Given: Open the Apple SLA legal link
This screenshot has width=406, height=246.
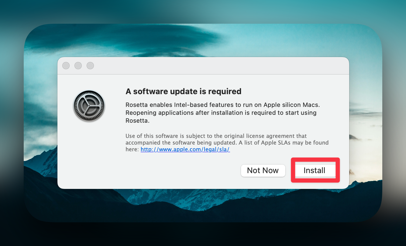Looking at the screenshot, I should point(185,149).
